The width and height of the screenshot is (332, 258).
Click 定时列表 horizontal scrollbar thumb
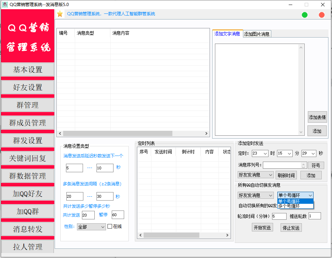pos(172,235)
